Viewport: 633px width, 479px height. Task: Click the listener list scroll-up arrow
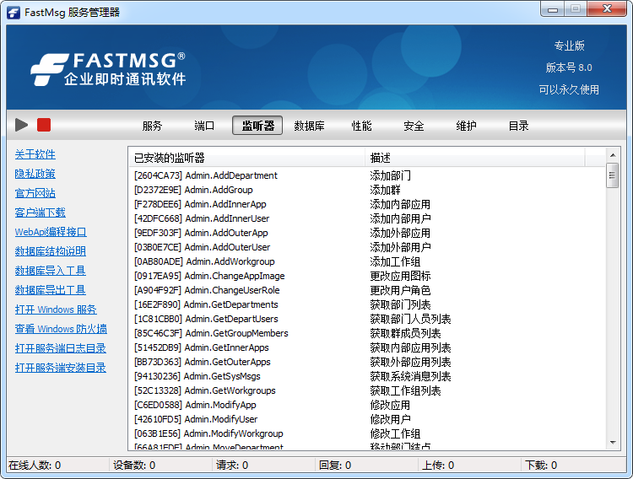(x=613, y=155)
